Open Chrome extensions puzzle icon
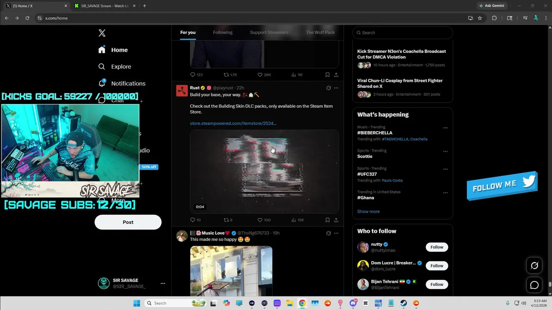Viewport: 552px width, 310px height. click(x=494, y=18)
